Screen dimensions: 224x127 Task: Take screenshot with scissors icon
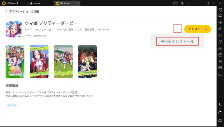click(220, 61)
